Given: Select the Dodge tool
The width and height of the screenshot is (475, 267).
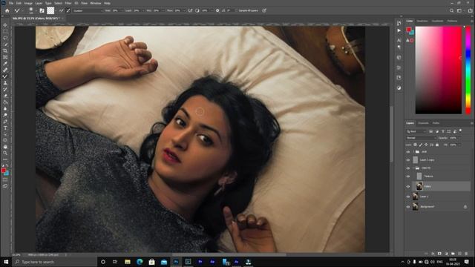Looking at the screenshot, I should 5,115.
